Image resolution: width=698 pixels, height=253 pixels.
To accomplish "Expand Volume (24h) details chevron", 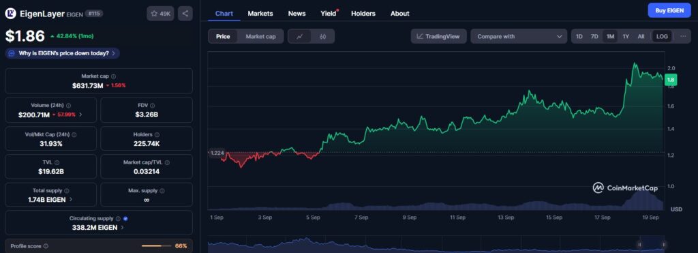I will [80, 115].
